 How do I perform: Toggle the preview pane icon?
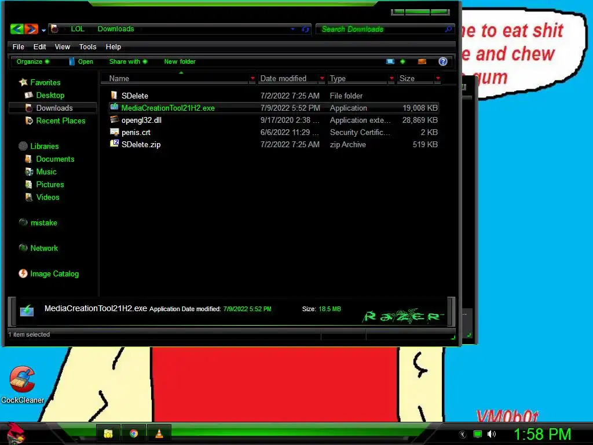[x=422, y=61]
